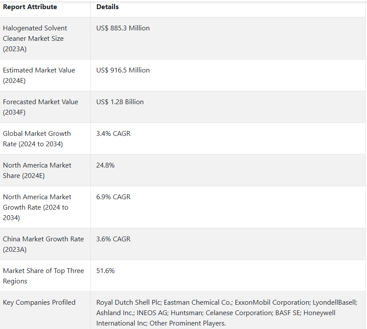Screen dimensions: 367x329
Task: Click the '3.6% CAGR' China value
Action: [x=113, y=239]
